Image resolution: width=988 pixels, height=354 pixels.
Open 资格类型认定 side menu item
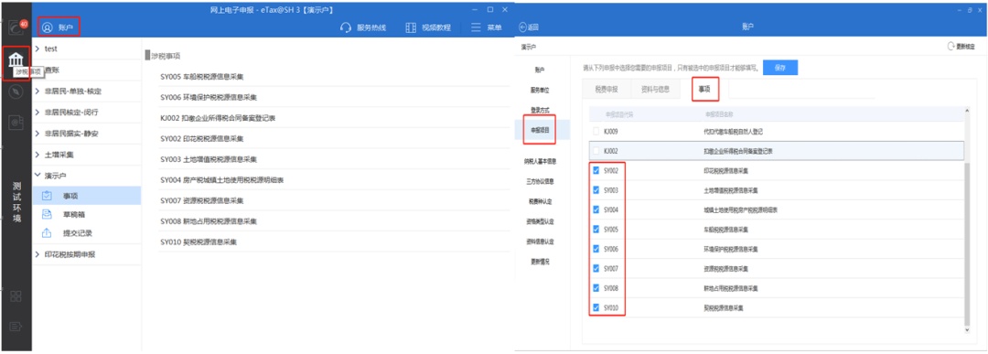click(x=540, y=221)
